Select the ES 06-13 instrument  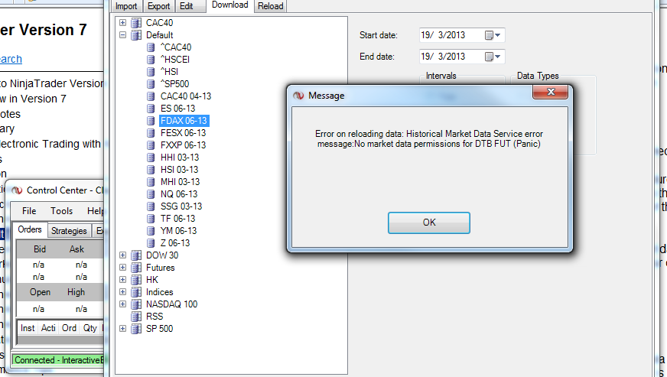[x=177, y=109]
